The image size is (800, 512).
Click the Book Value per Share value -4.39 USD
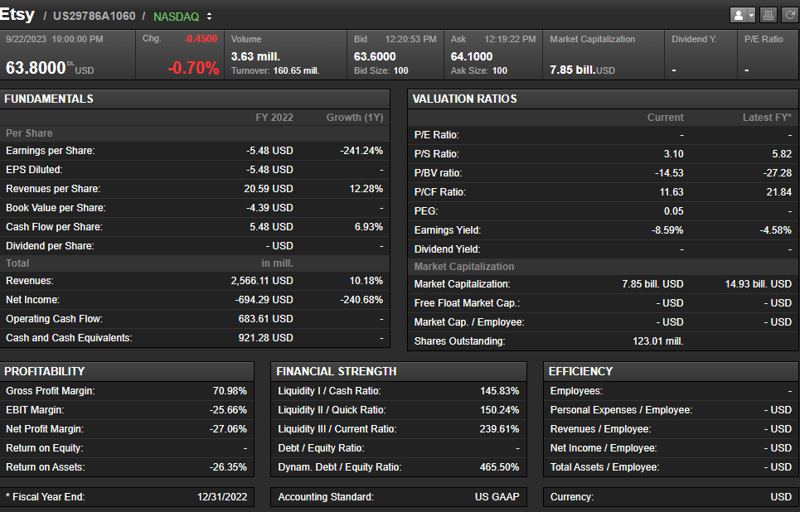click(269, 208)
